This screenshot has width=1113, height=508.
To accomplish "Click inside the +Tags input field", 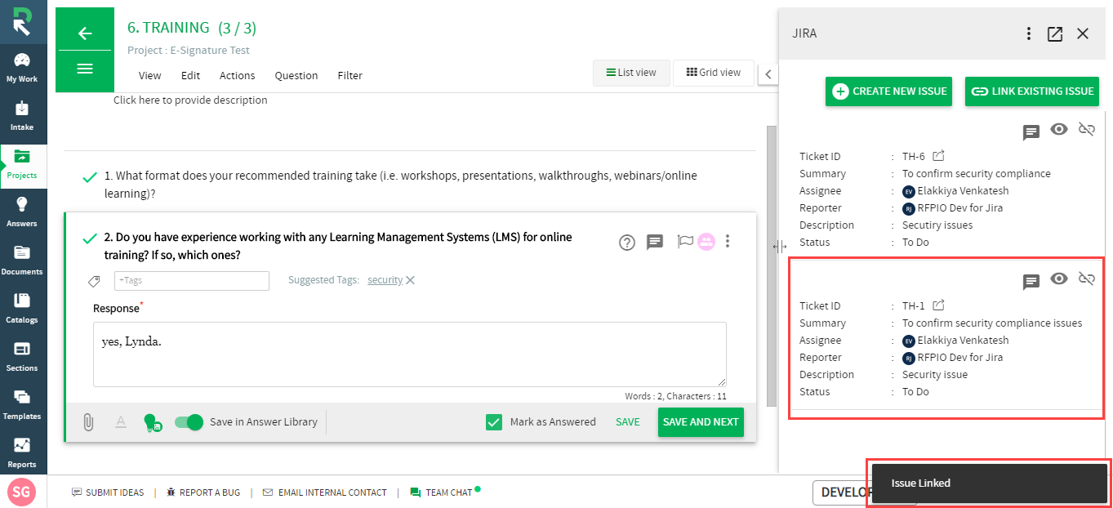I will (192, 281).
